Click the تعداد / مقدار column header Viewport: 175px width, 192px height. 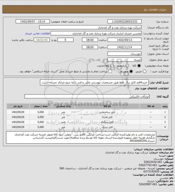point(41,106)
